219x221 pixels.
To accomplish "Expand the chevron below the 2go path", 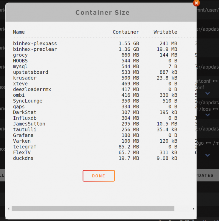I will (x=208, y=155).
